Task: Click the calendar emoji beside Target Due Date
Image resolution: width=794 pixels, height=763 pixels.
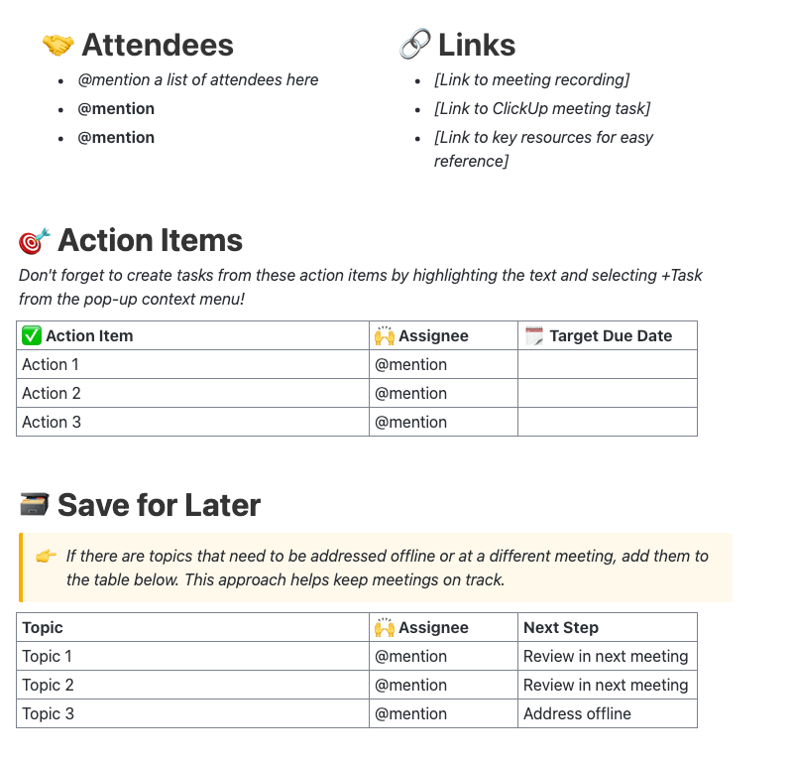Action: 534,336
